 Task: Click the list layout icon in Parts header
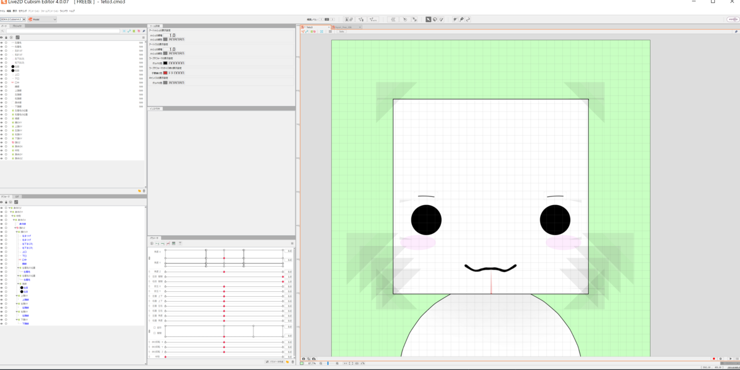point(17,38)
